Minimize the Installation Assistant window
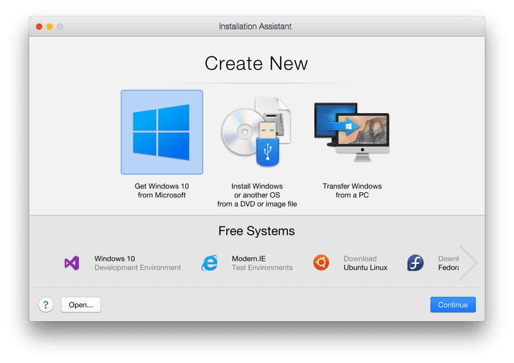 click(50, 27)
